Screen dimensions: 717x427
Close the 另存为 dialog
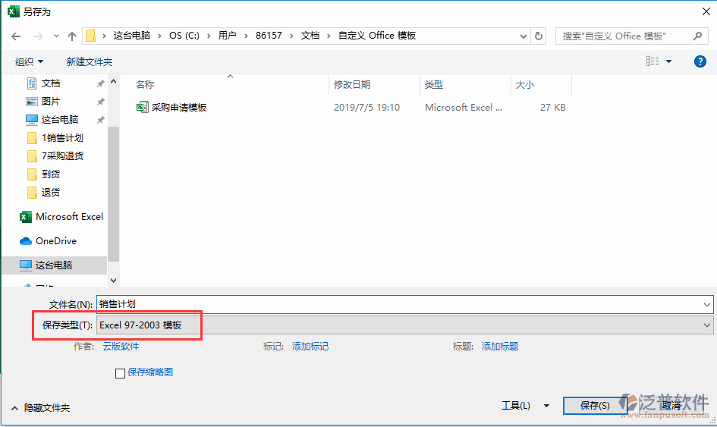(x=706, y=11)
